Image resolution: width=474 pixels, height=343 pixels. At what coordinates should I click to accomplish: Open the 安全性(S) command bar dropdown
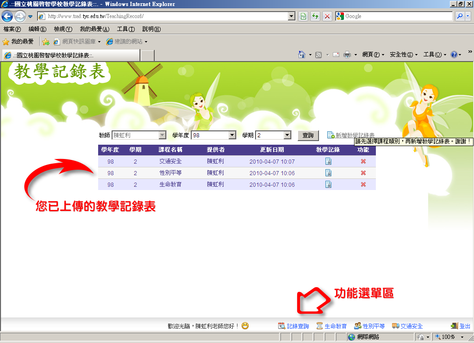point(404,55)
